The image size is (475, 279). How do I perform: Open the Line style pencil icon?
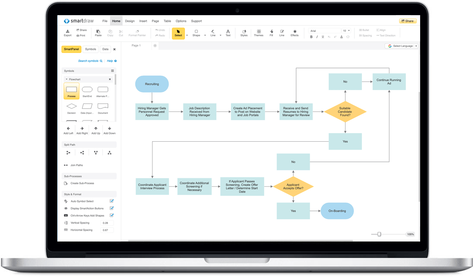[282, 33]
